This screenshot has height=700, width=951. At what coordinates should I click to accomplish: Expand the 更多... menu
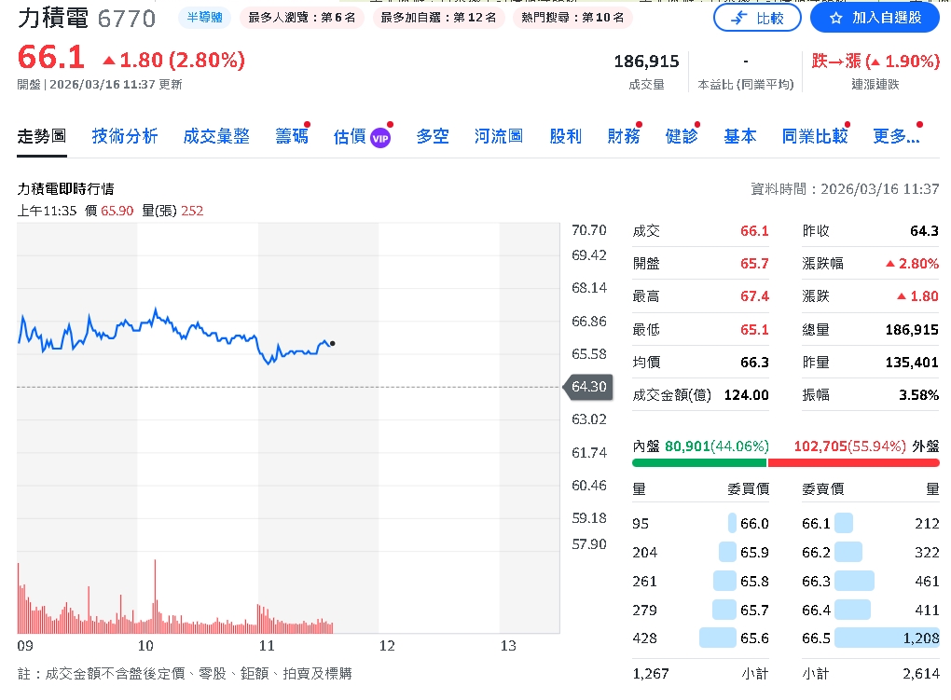pos(896,136)
